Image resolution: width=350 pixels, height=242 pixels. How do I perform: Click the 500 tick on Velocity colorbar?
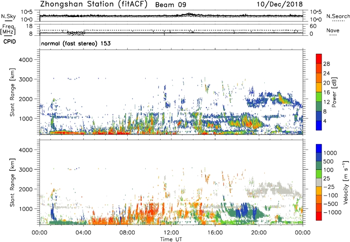[x=329, y=161]
